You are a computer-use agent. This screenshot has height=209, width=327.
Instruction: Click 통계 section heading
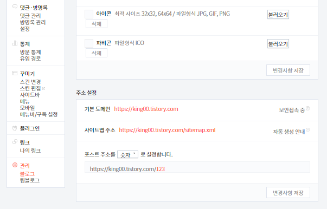click(x=25, y=44)
